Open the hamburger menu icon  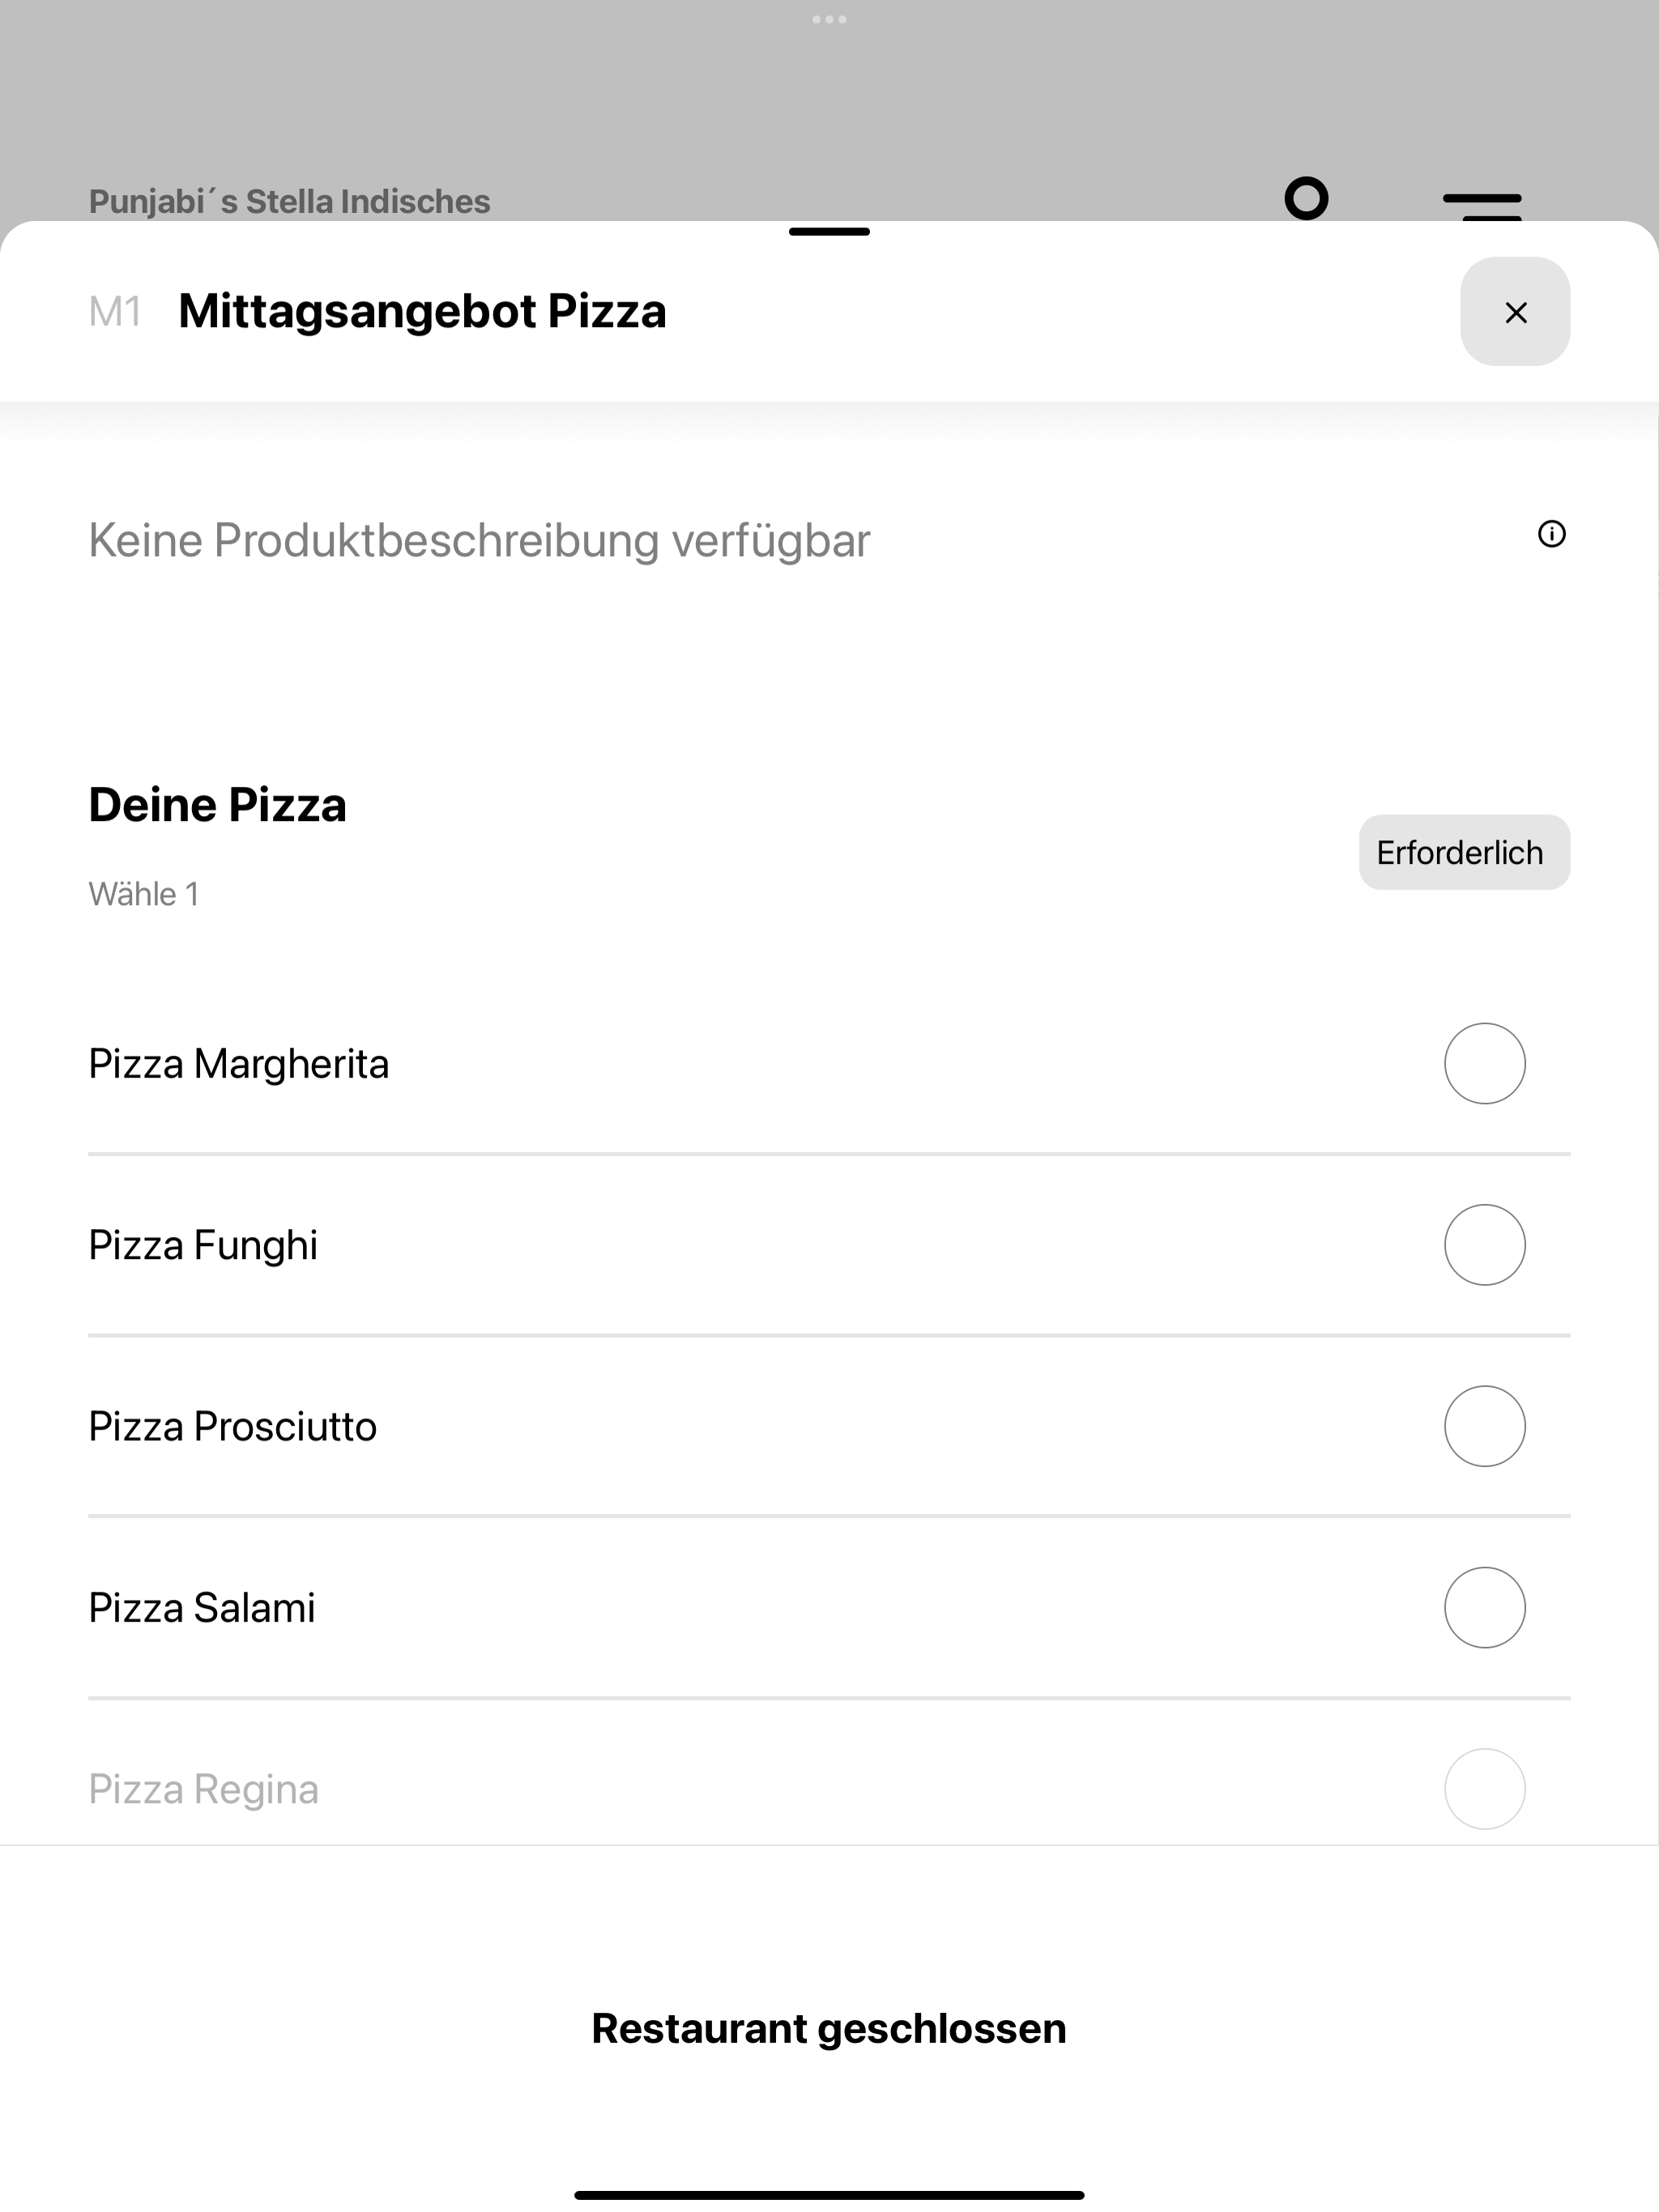pos(1482,206)
